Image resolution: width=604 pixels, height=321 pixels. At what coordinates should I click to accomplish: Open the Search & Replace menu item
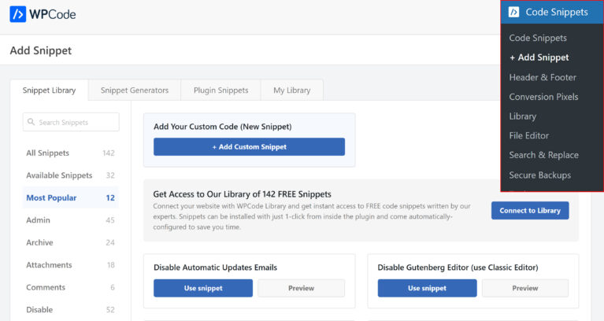pyautogui.click(x=543, y=155)
